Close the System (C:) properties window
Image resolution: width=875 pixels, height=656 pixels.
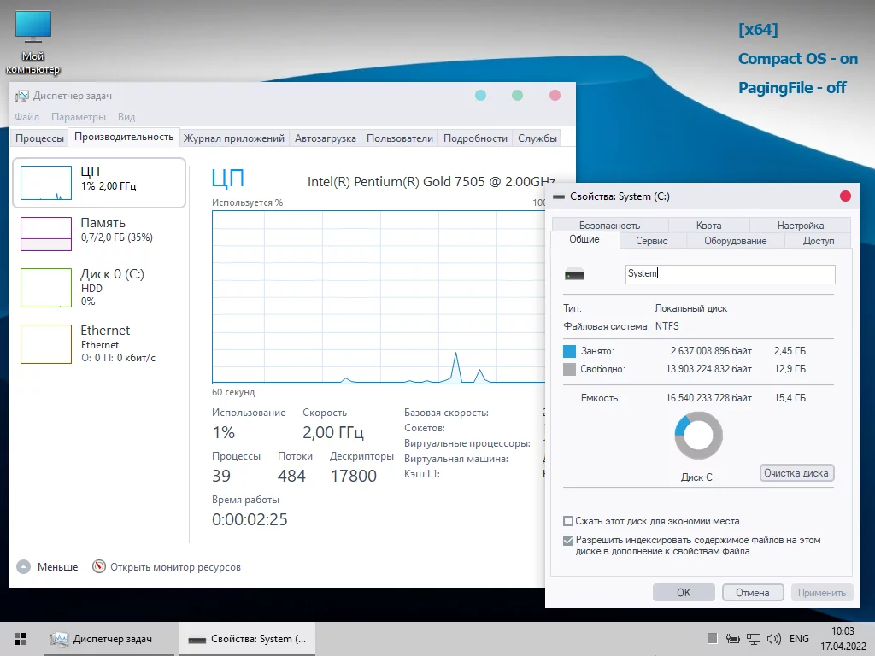point(845,196)
